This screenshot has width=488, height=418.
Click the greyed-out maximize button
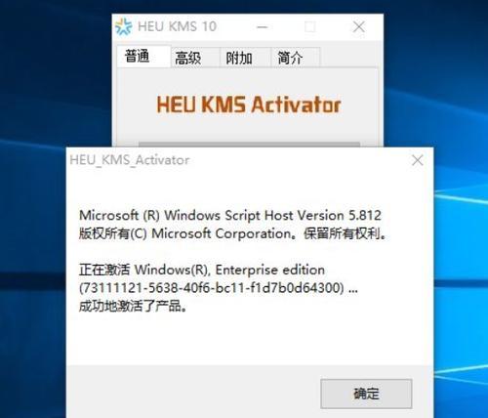pyautogui.click(x=309, y=27)
